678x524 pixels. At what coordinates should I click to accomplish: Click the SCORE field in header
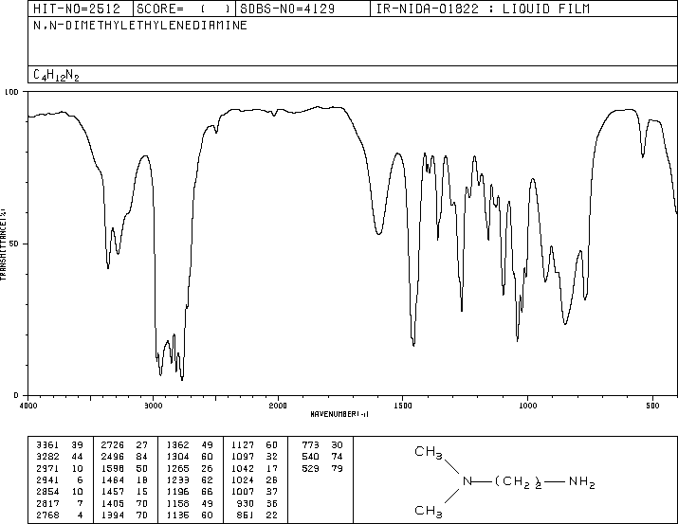click(x=184, y=9)
